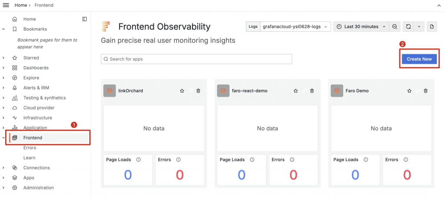Click the Page Loads info icon in linkOrchard

[x=139, y=160]
